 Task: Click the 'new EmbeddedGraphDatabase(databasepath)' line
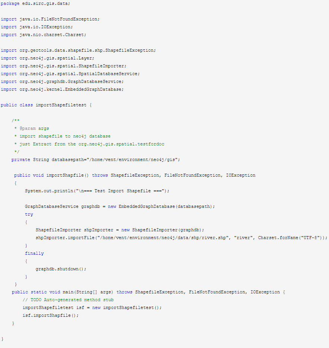[x=120, y=206]
